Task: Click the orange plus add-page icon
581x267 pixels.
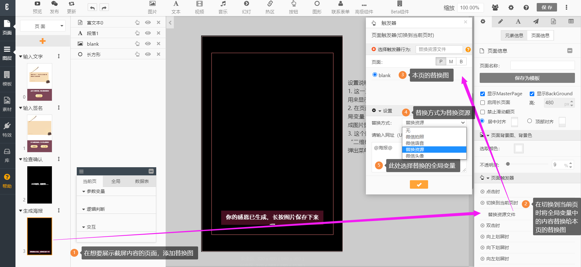Action: click(x=42, y=41)
